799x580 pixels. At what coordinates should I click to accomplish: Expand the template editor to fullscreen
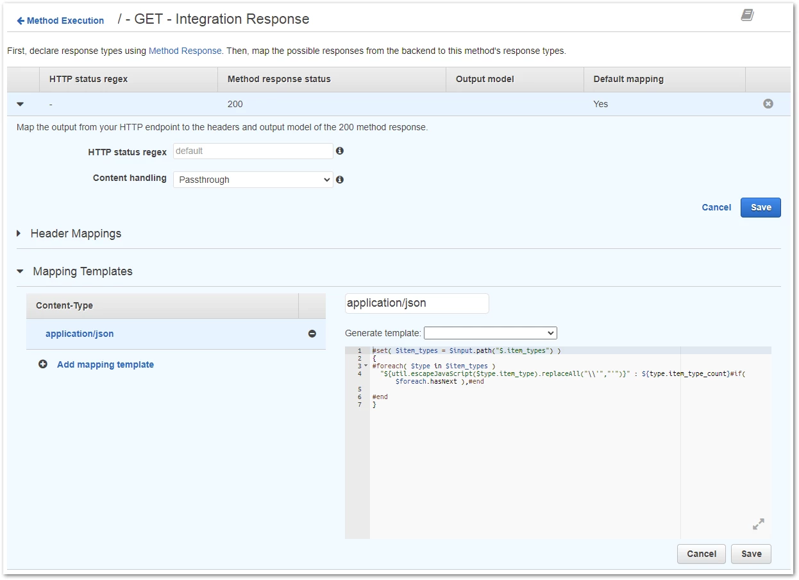[x=759, y=524]
